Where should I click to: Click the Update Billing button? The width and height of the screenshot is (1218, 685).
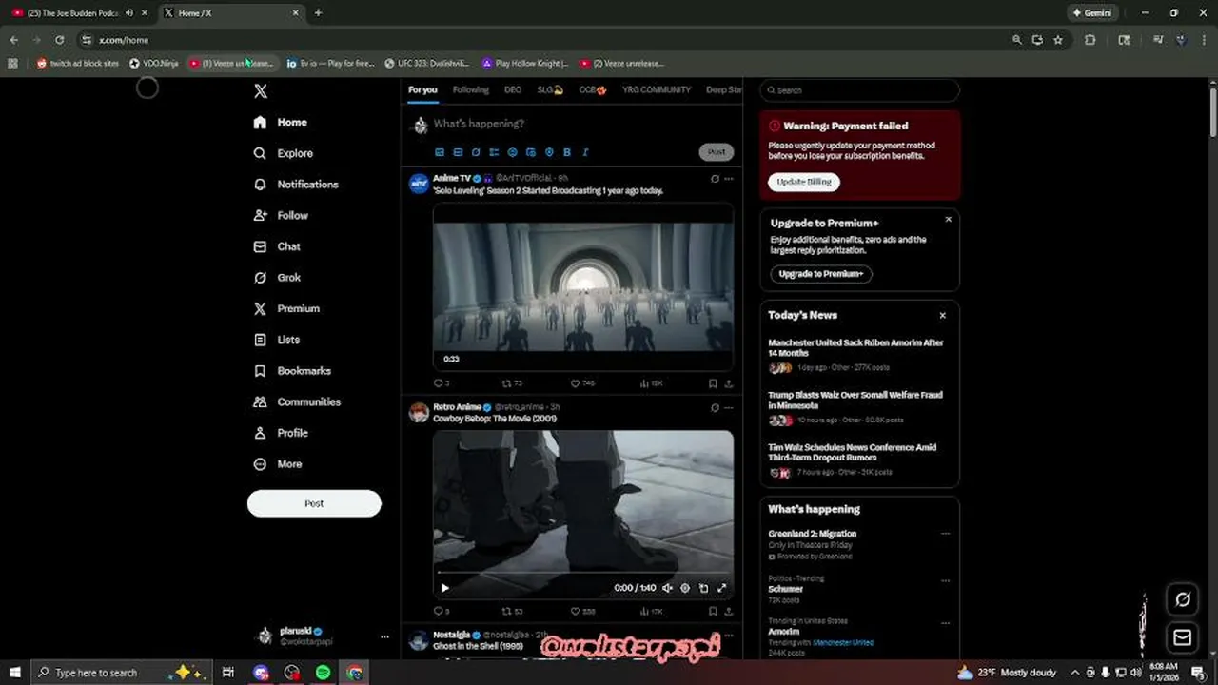click(804, 182)
